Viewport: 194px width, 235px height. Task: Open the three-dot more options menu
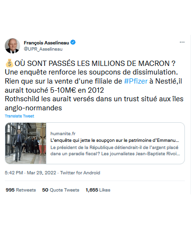182,42
